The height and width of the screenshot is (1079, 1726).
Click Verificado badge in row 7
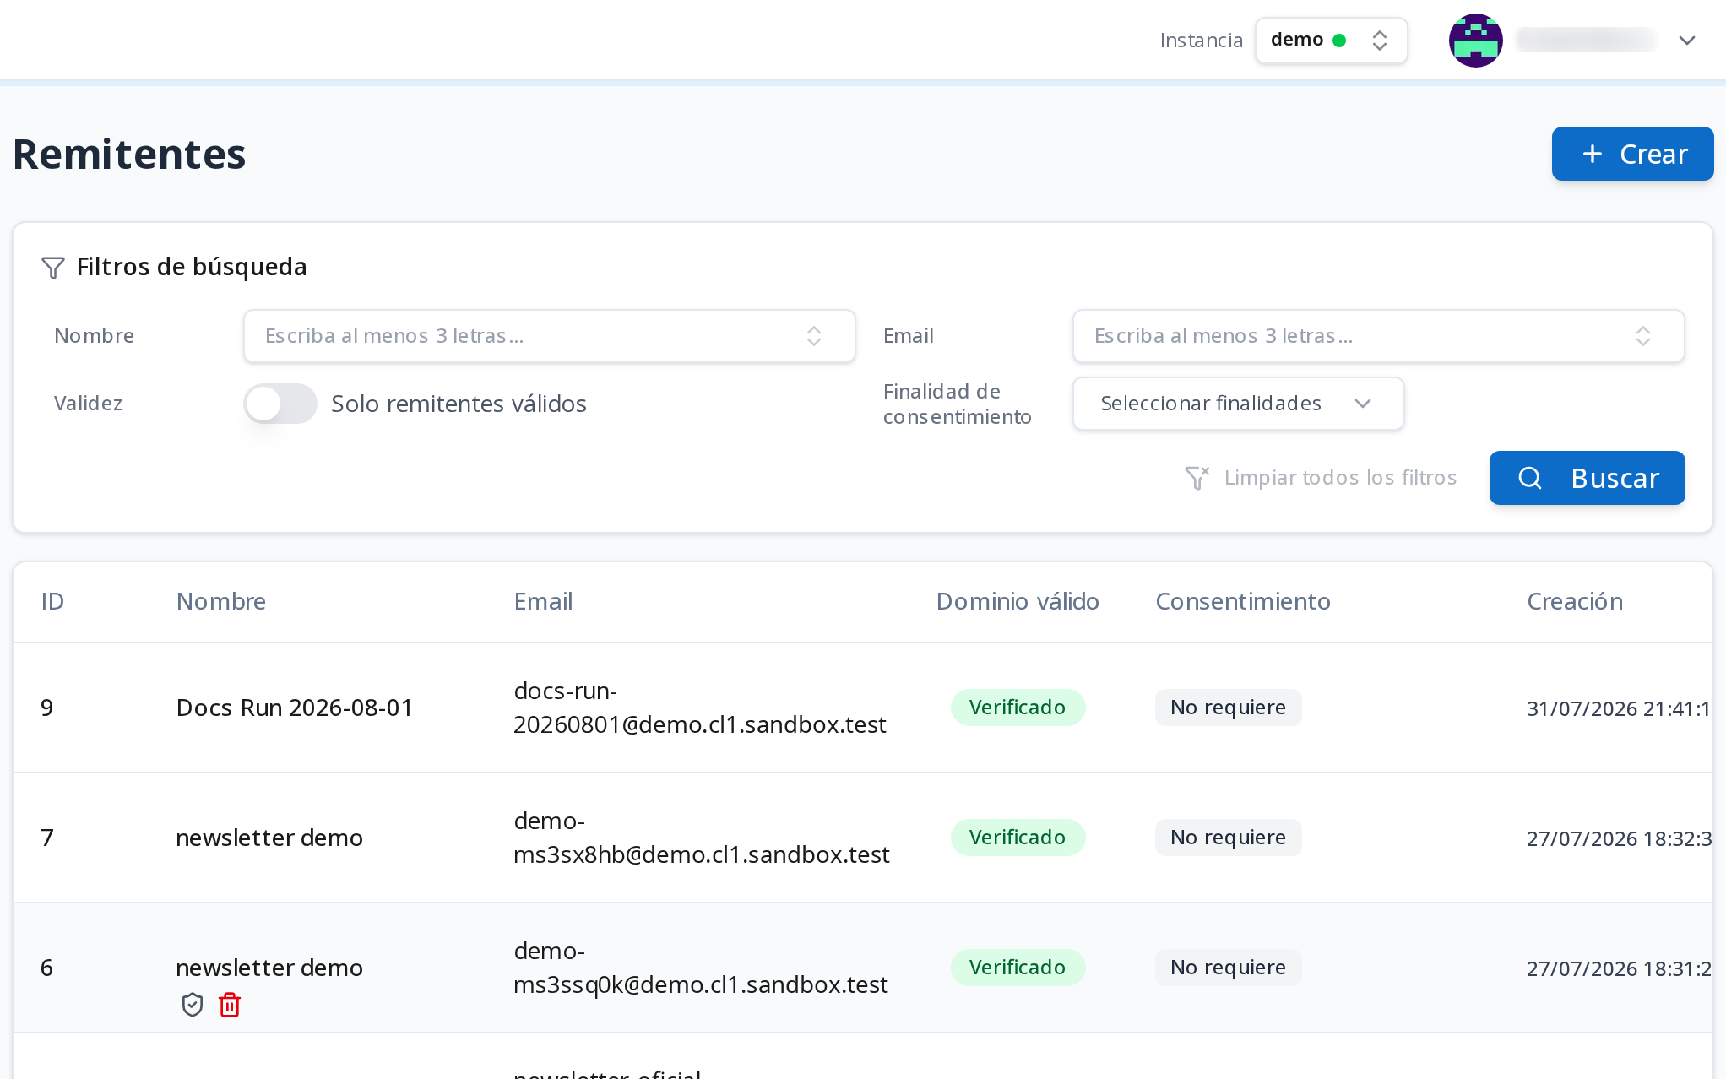1018,838
